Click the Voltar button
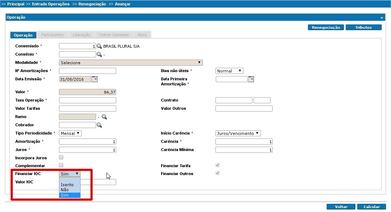391x212 pixels. pyautogui.click(x=341, y=206)
